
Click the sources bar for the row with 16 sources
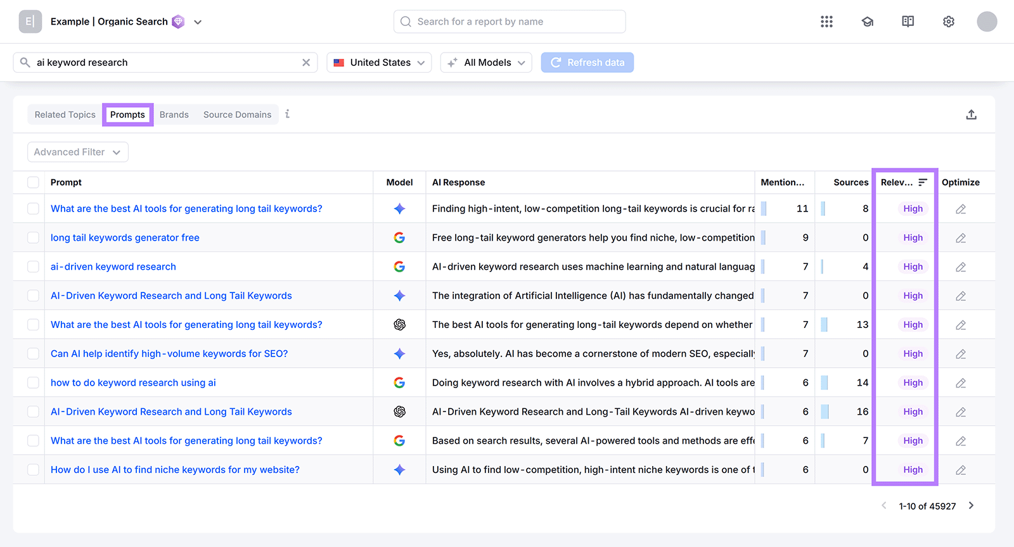pyautogui.click(x=825, y=412)
